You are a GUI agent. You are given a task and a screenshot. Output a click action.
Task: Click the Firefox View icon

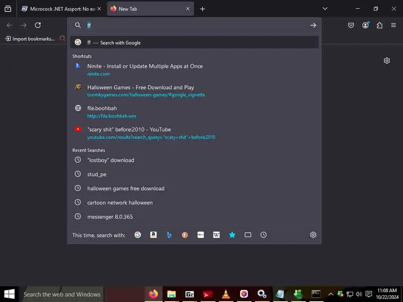coord(8,9)
